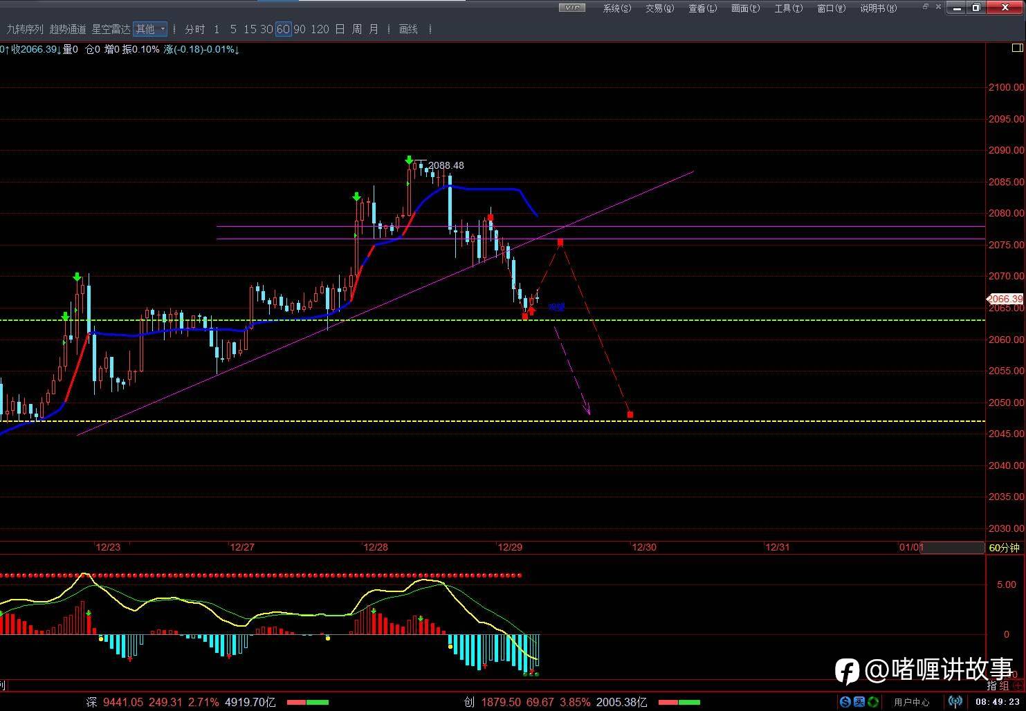Screen dimensions: 1026x711
Task: Click the network signal antenna icon
Action: tap(955, 702)
